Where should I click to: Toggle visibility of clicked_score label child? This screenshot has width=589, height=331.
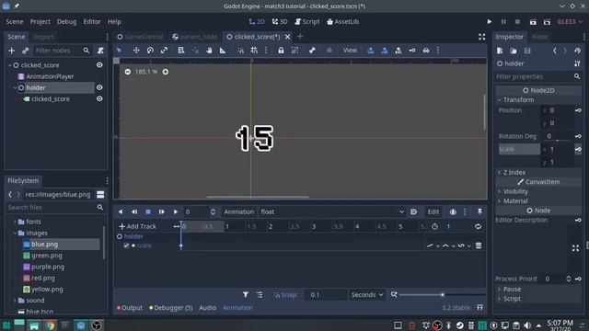(99, 98)
